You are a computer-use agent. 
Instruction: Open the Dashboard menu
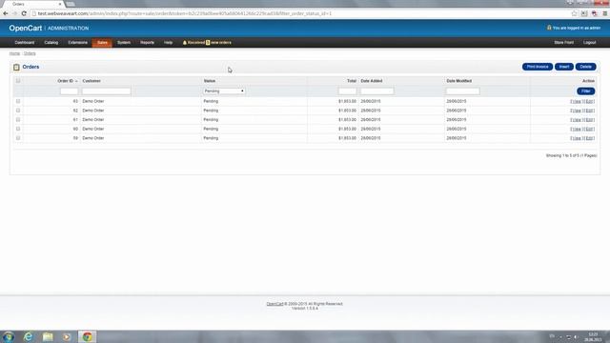pos(25,42)
